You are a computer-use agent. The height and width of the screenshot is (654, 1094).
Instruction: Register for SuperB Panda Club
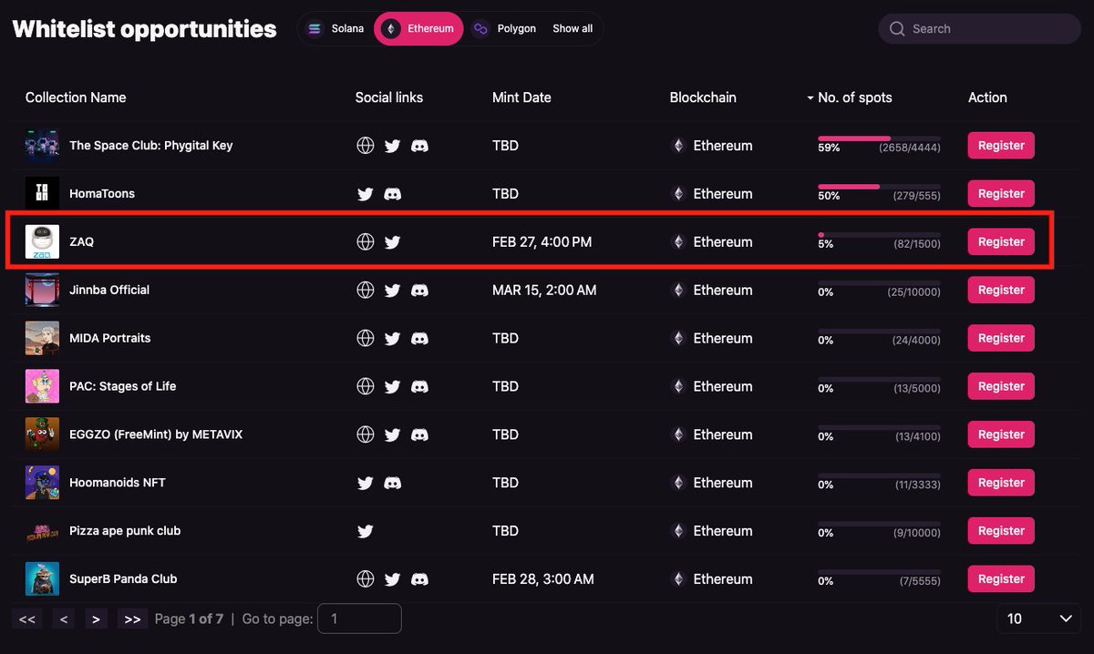pos(1001,579)
